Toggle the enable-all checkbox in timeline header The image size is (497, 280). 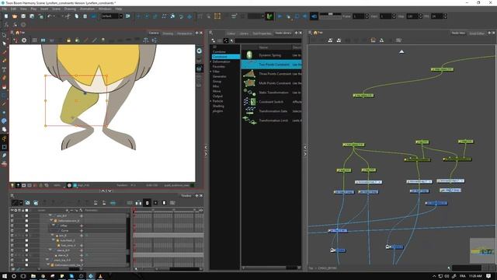click(26, 210)
